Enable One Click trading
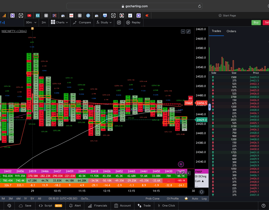The image size is (269, 210). pyautogui.click(x=166, y=205)
